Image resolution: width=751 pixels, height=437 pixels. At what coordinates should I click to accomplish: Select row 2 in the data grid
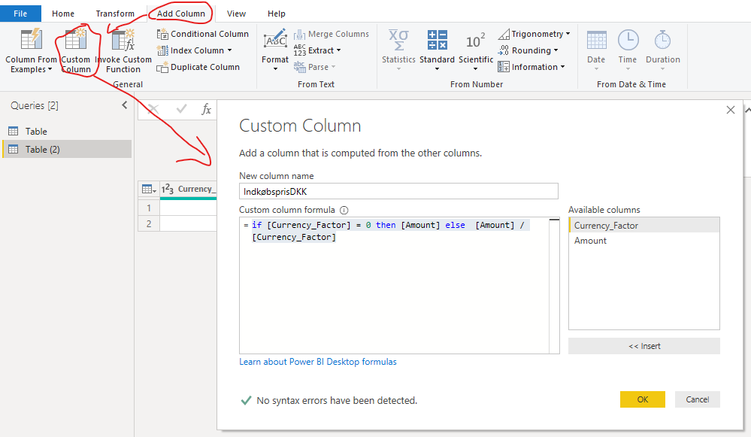click(149, 224)
